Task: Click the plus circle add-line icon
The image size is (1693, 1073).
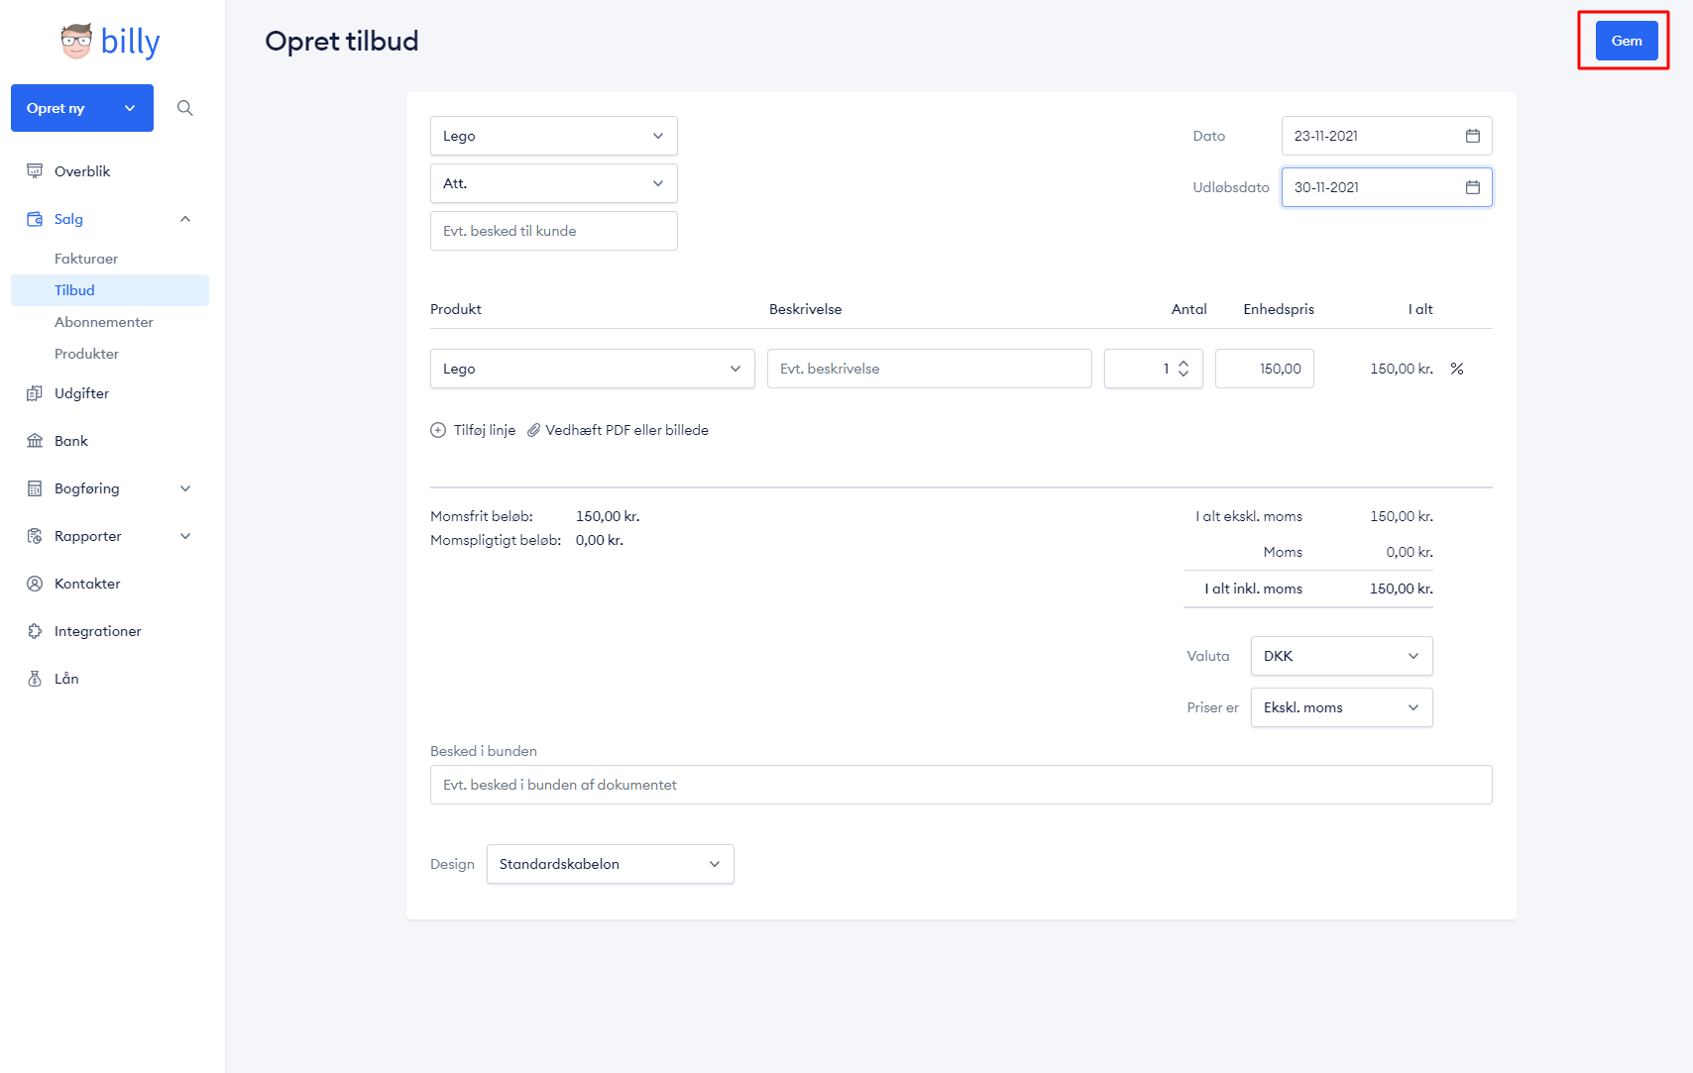Action: 438,430
